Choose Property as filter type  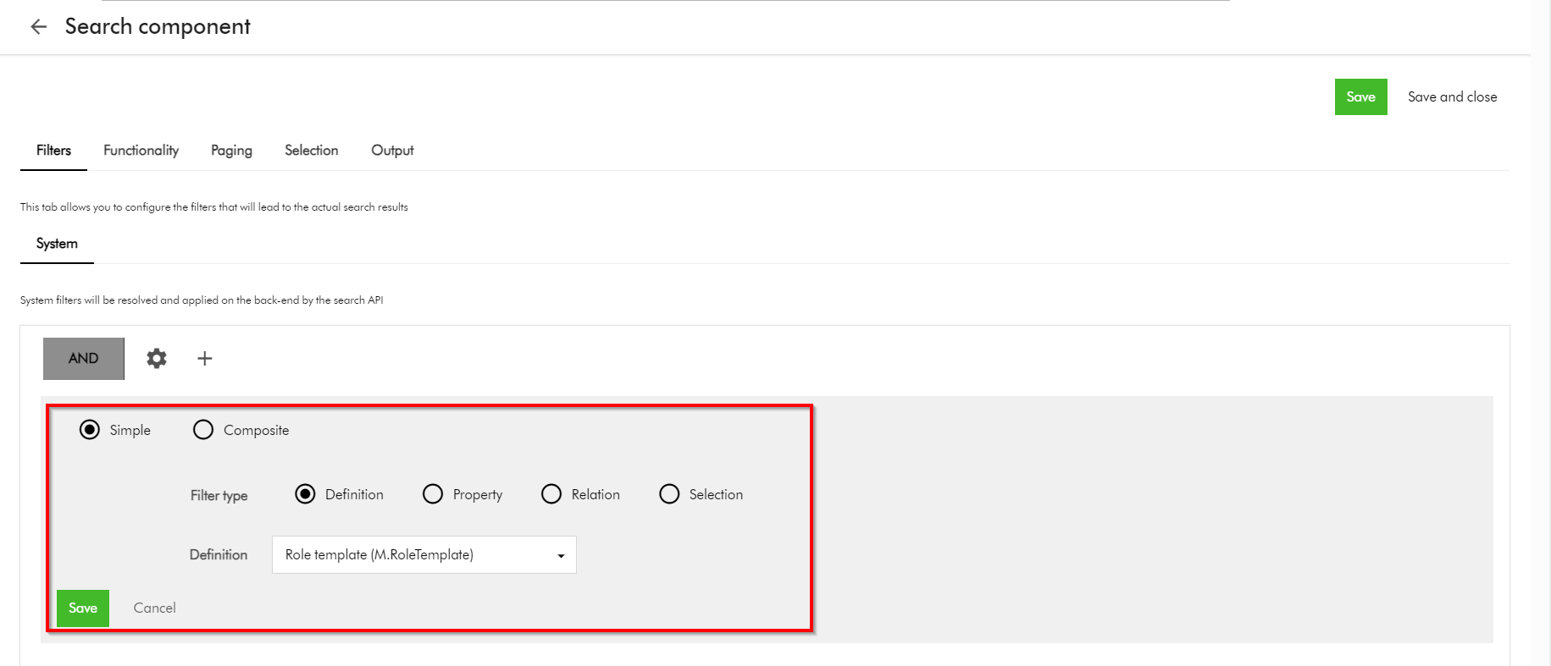tap(433, 494)
